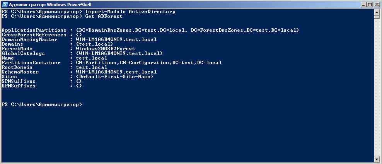382x164 pixels.
Task: Minimize the Windows PowerShell window
Action: click(363, 4)
